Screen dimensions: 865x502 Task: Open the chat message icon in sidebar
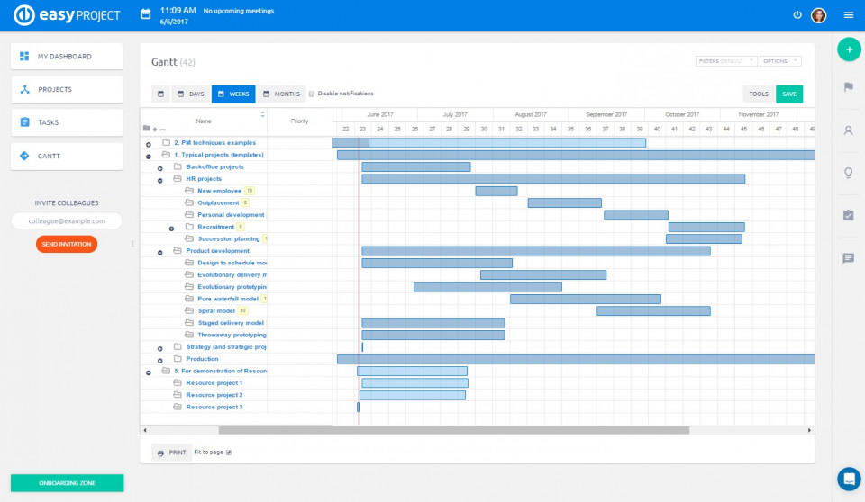coord(848,258)
